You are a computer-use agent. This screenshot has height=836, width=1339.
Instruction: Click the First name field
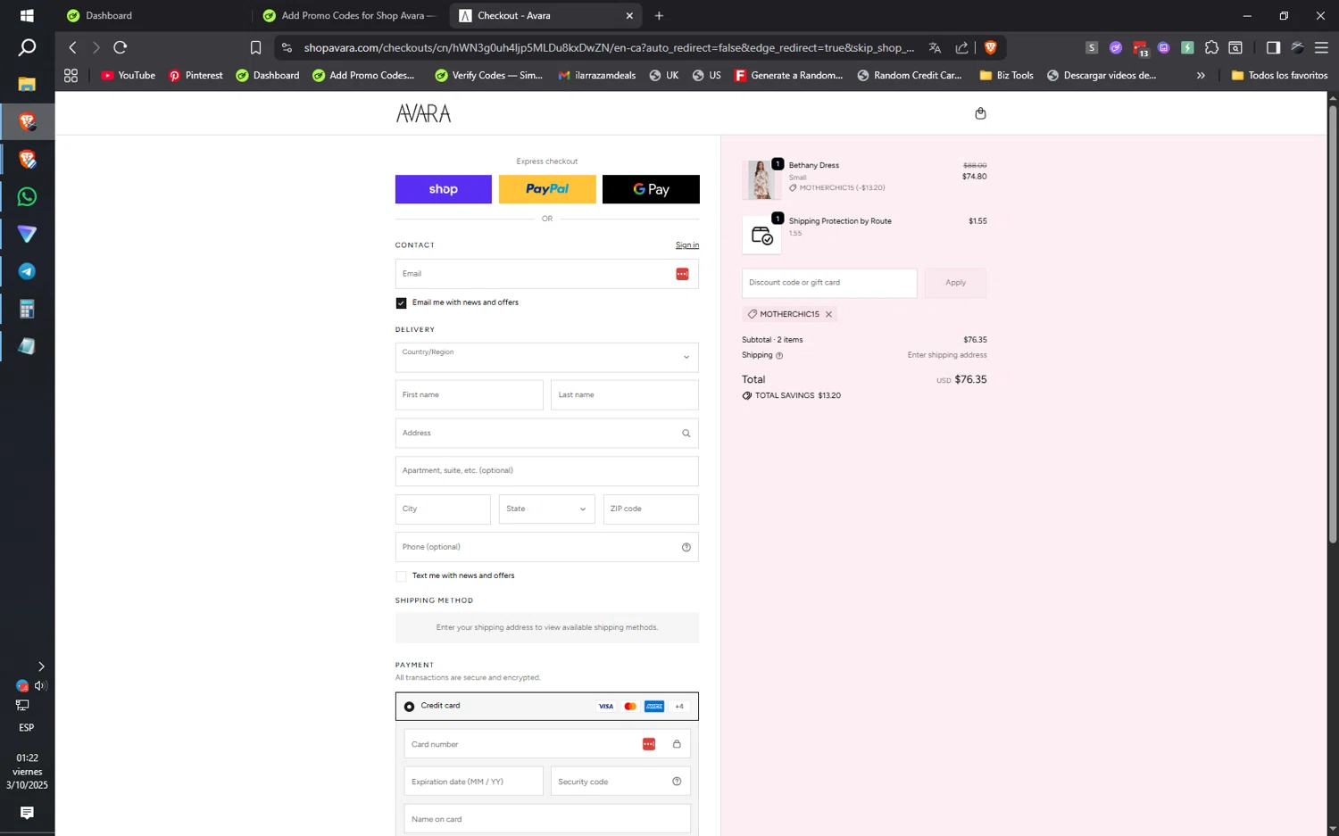pos(469,395)
